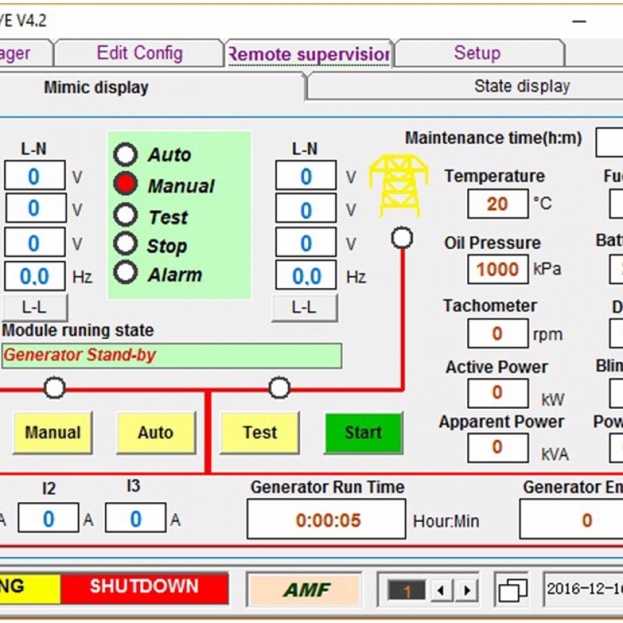The image size is (623, 623).
Task: Click the Generator Stand-by state field
Action: 171,356
